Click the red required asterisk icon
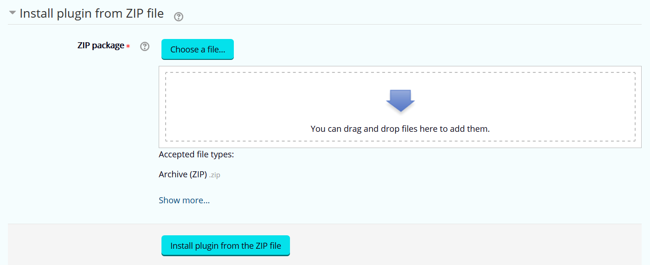This screenshot has height=265, width=650. point(128,46)
